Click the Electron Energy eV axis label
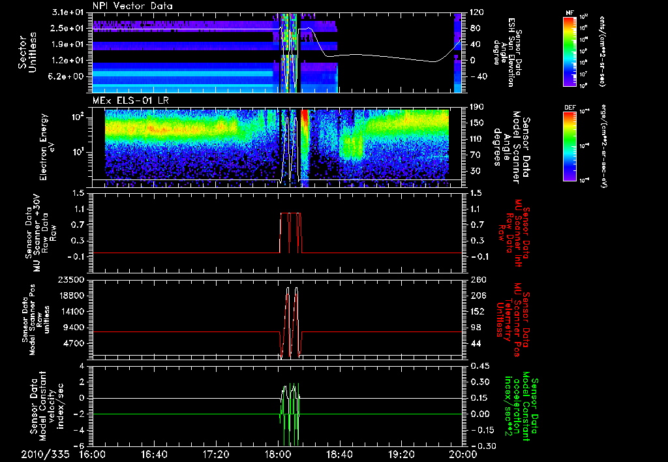668x462 pixels. 47,147
